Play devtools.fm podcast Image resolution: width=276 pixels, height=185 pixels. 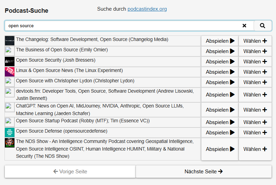click(x=220, y=95)
